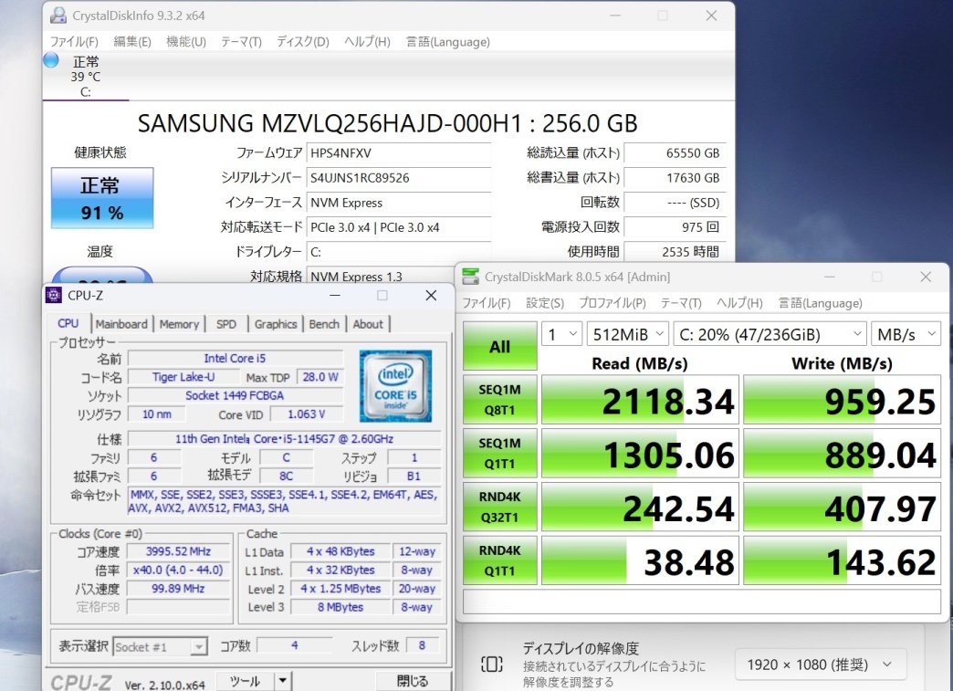Screen dimensions: 953x691
Task: Run the RND4K Q1T1 benchmark
Action: click(499, 560)
